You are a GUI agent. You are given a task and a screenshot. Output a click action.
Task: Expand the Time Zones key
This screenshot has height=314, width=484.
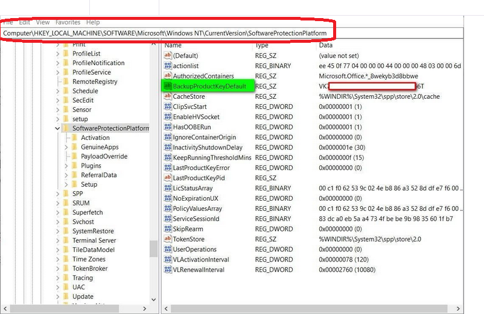pos(57,259)
